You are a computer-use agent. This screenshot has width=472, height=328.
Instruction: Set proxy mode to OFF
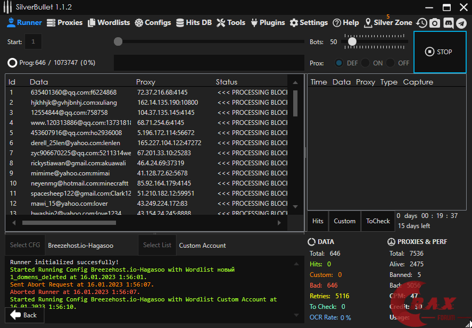tap(391, 63)
